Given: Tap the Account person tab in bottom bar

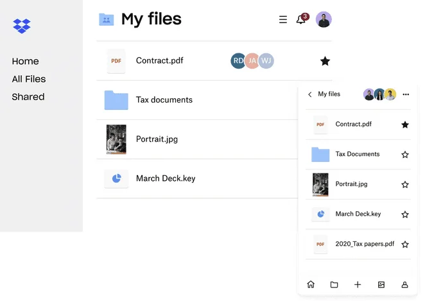Looking at the screenshot, I should tap(404, 284).
